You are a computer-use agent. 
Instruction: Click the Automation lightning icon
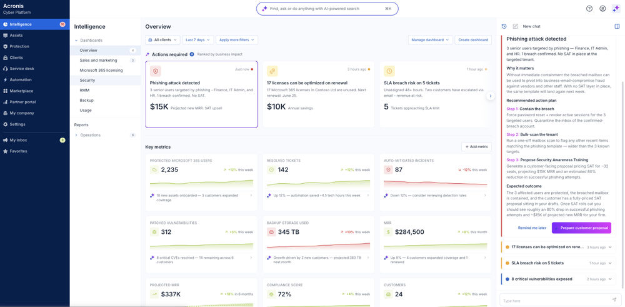click(x=5, y=80)
